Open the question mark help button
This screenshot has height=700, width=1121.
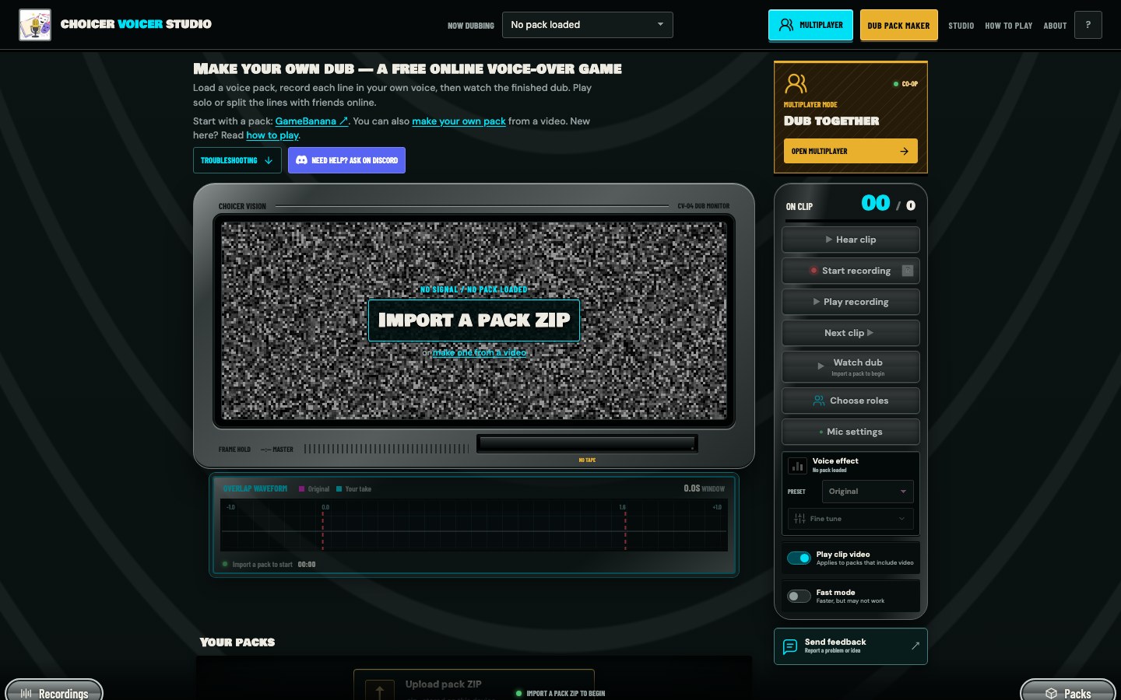point(1088,25)
